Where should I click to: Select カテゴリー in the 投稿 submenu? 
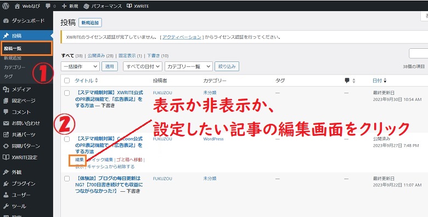tap(14, 67)
